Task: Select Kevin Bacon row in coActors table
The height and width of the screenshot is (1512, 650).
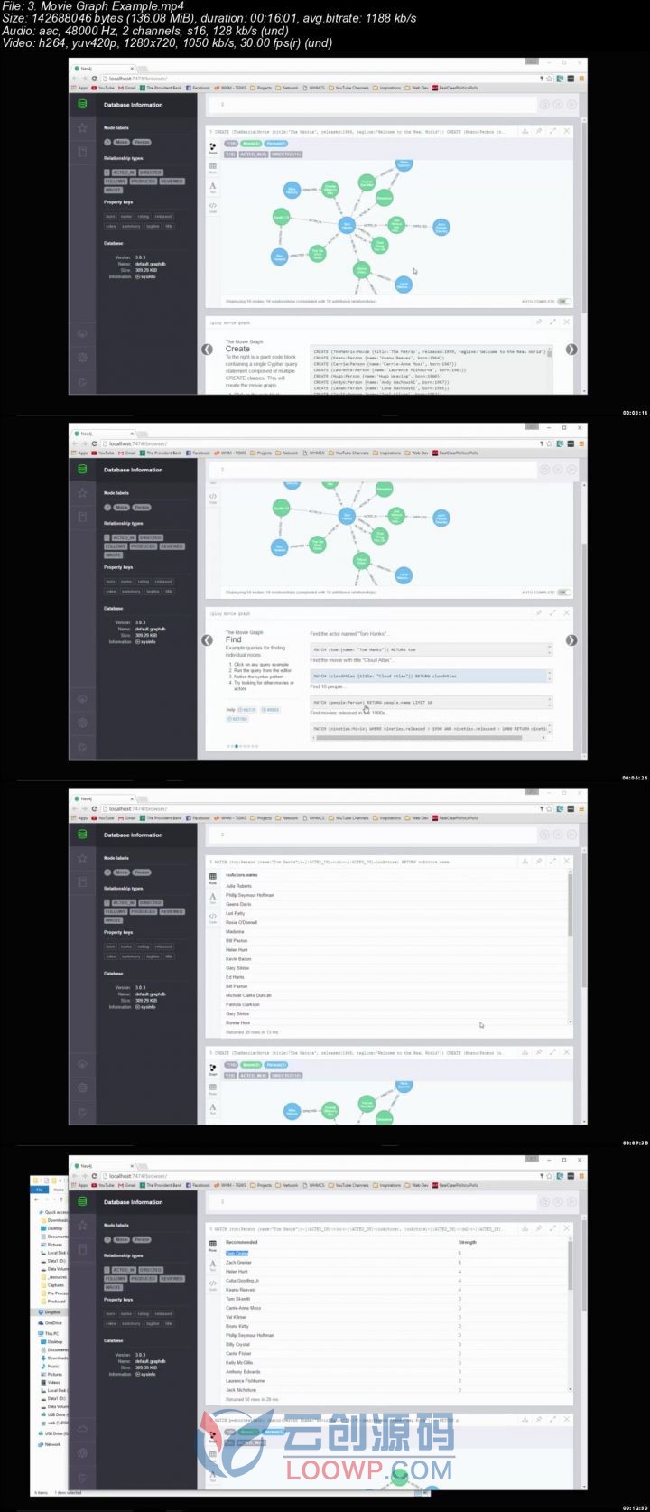Action: pos(394,959)
